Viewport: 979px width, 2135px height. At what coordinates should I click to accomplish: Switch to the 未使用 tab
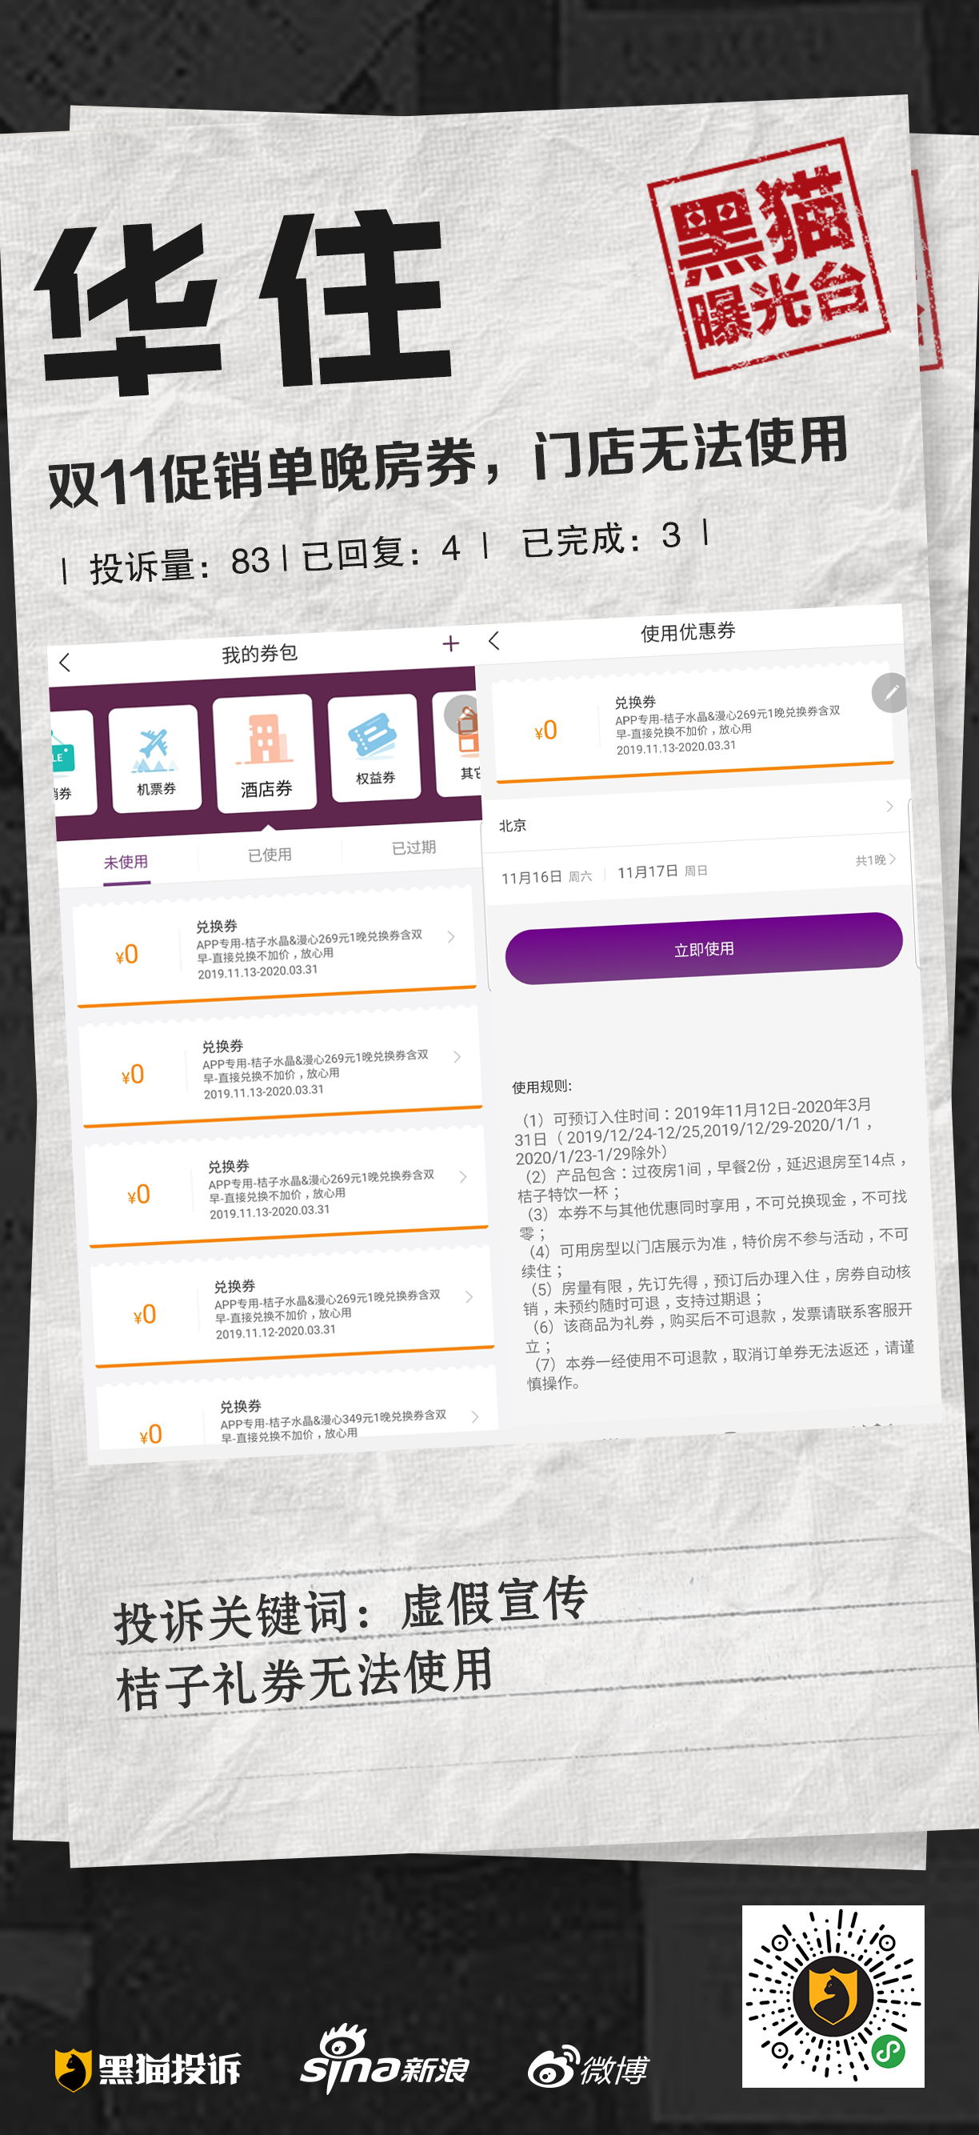[126, 862]
